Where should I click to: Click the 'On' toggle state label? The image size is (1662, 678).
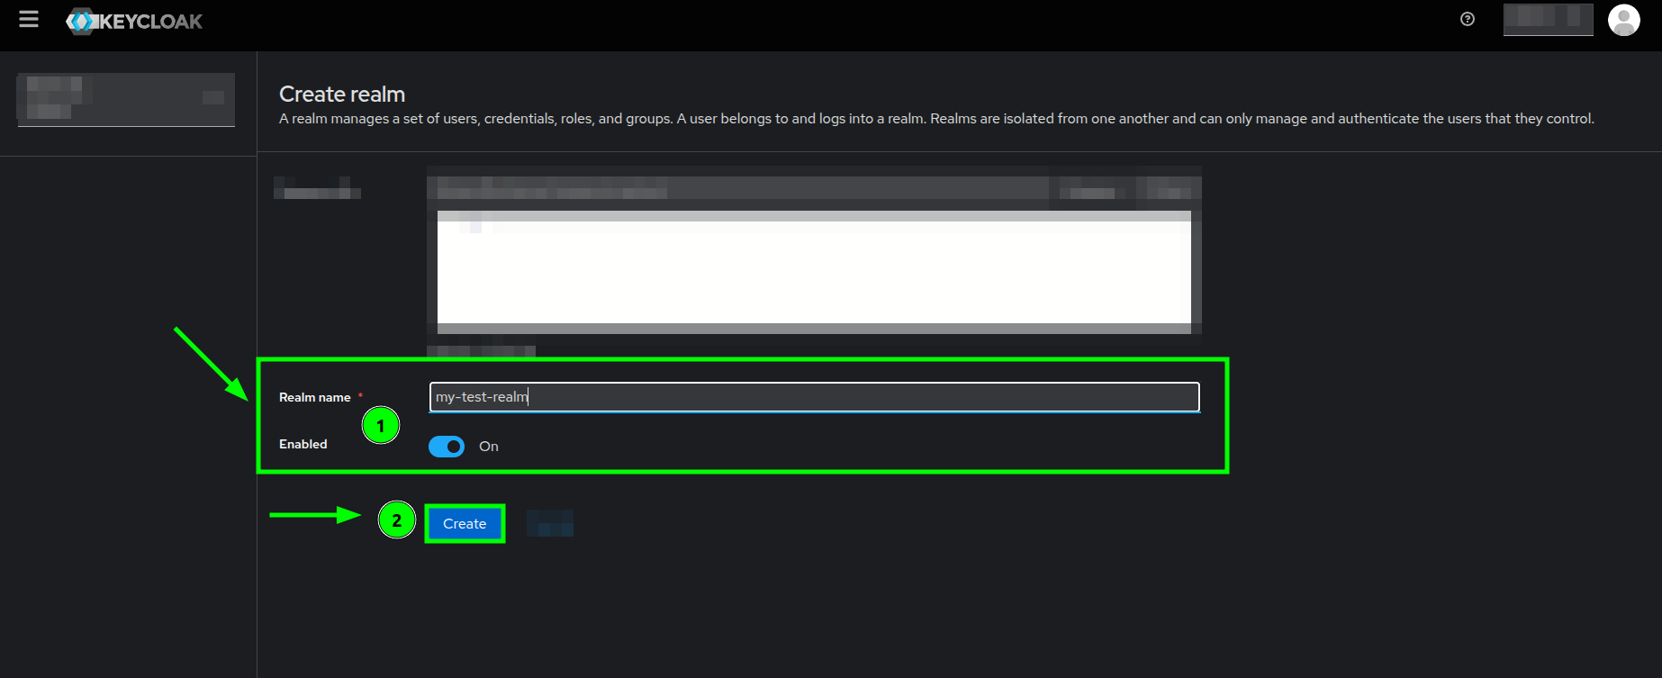click(x=489, y=447)
